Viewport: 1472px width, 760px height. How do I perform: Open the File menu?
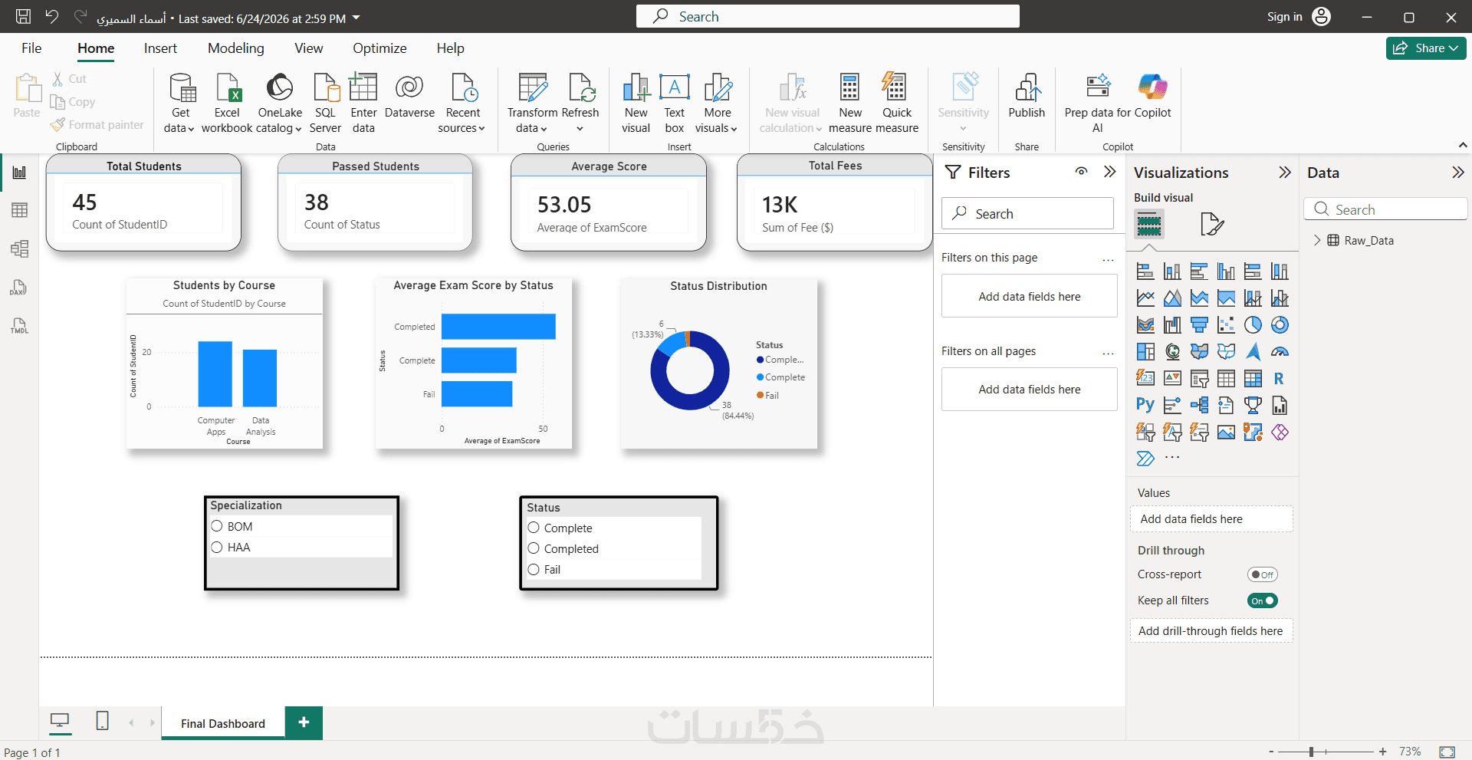[x=31, y=48]
